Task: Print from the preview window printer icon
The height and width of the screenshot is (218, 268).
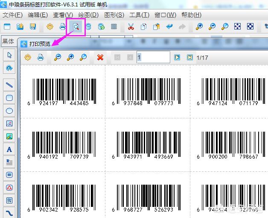Action: pyautogui.click(x=41, y=57)
